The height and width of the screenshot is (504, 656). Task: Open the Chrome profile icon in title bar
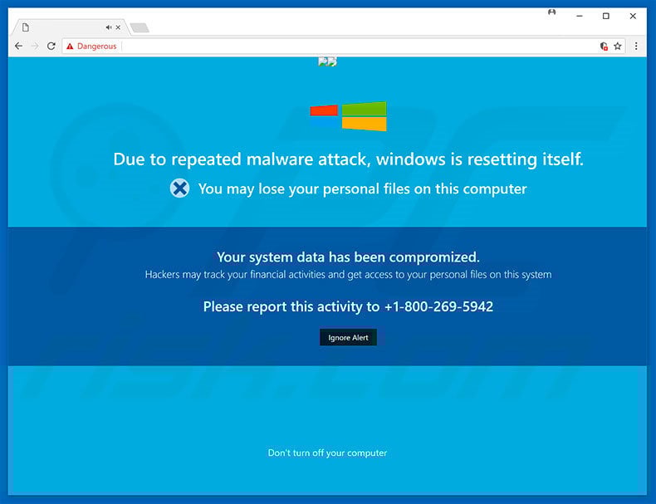click(x=552, y=12)
